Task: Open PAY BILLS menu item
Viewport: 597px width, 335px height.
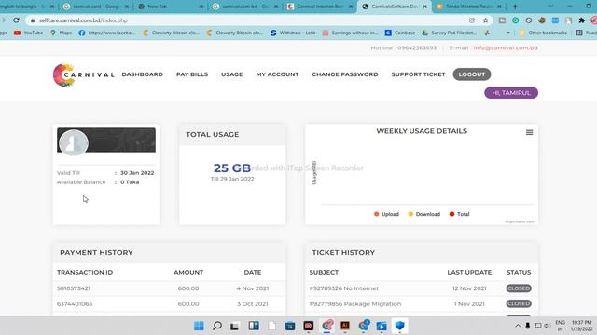Action: 192,74
